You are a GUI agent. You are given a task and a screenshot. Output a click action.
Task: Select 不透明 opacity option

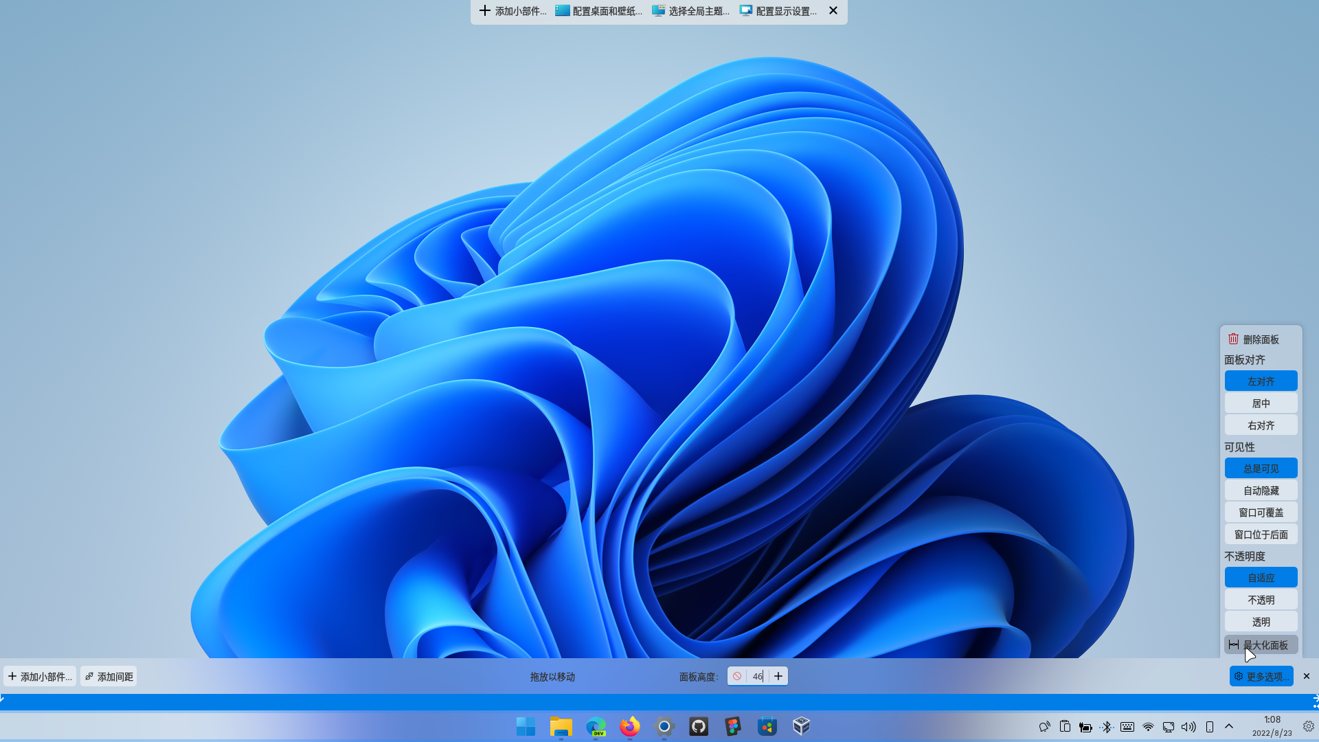click(1261, 600)
